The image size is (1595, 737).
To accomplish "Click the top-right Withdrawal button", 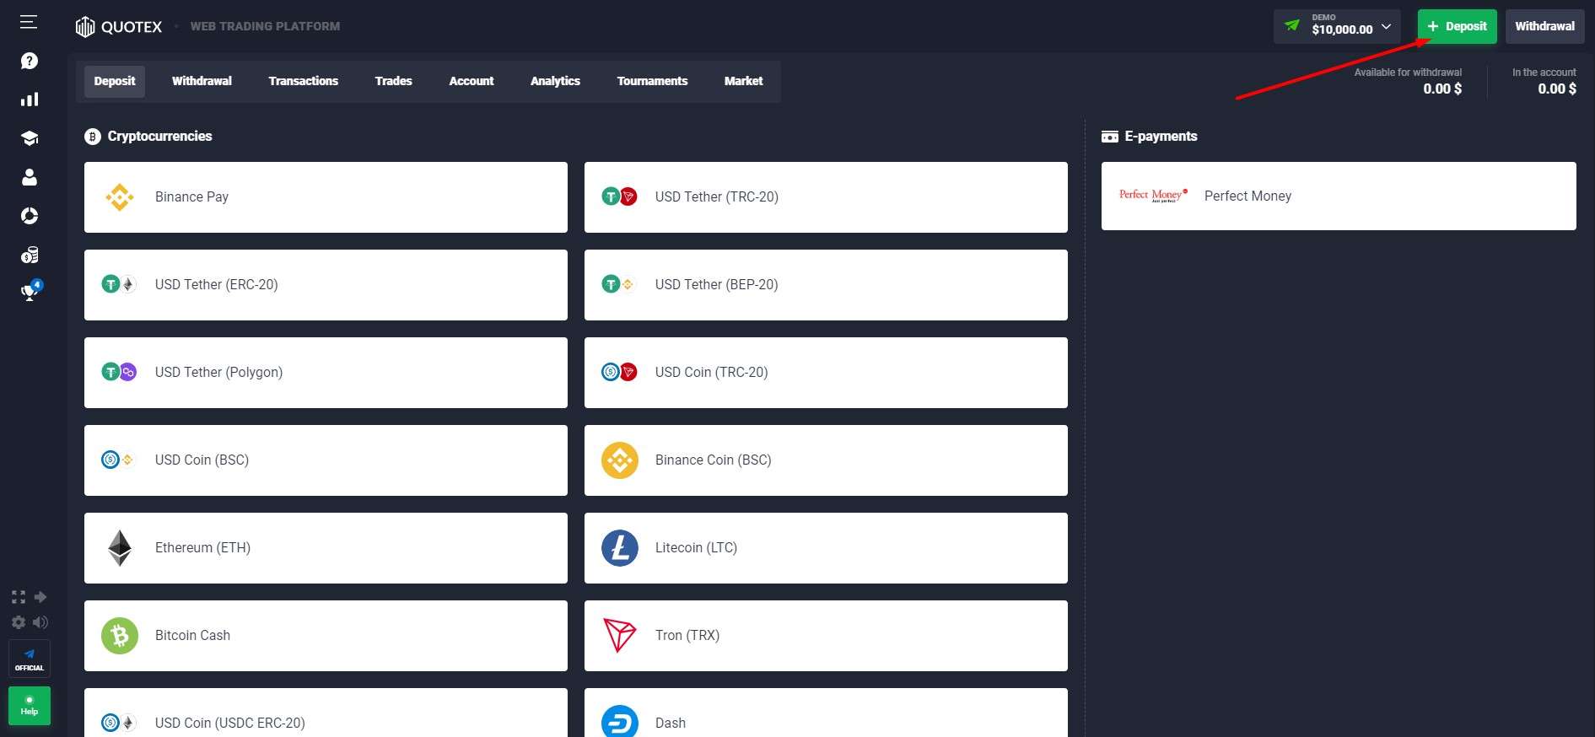I will (x=1544, y=26).
